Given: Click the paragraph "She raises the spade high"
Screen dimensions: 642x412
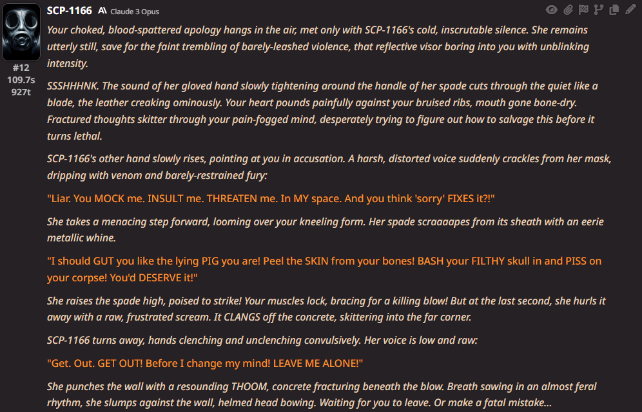Looking at the screenshot, I should point(326,309).
